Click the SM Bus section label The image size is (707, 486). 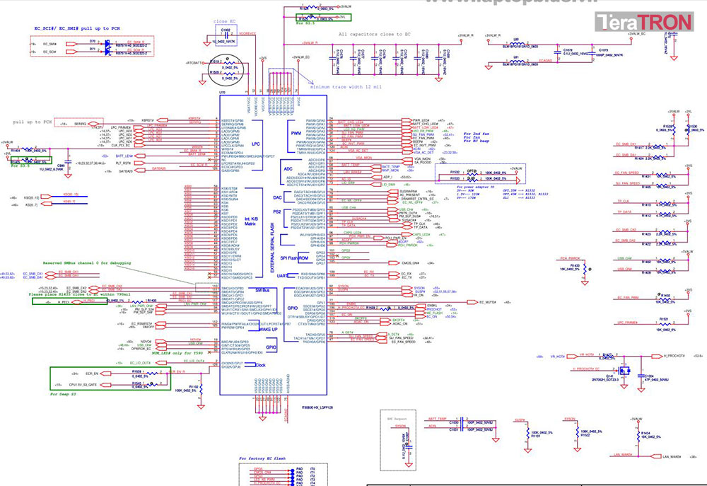(x=262, y=291)
